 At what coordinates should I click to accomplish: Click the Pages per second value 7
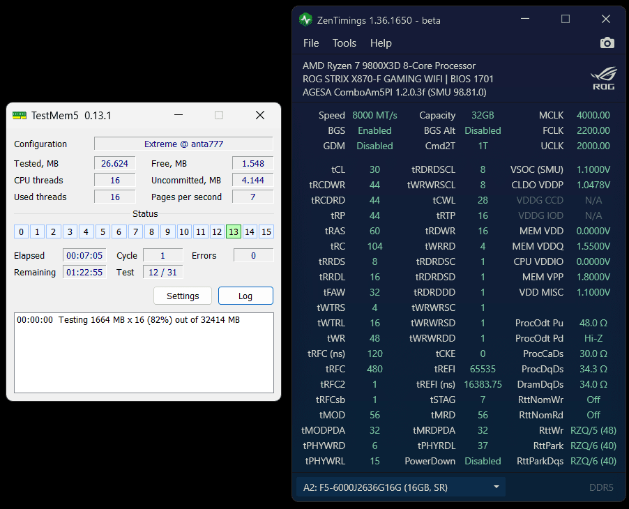252,197
